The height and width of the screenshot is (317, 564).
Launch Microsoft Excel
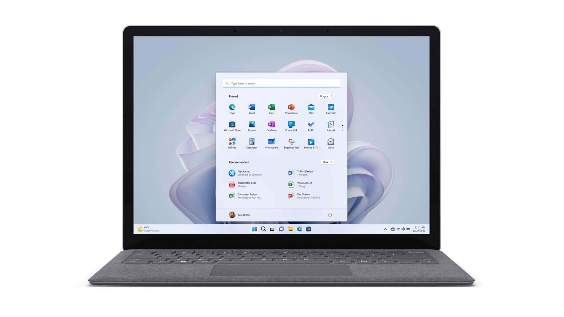pyautogui.click(x=271, y=108)
